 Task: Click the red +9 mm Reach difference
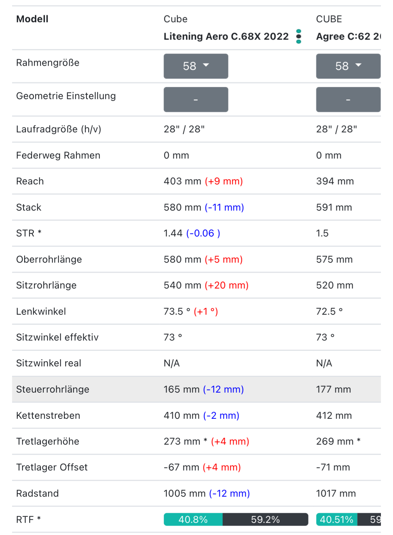click(x=224, y=181)
